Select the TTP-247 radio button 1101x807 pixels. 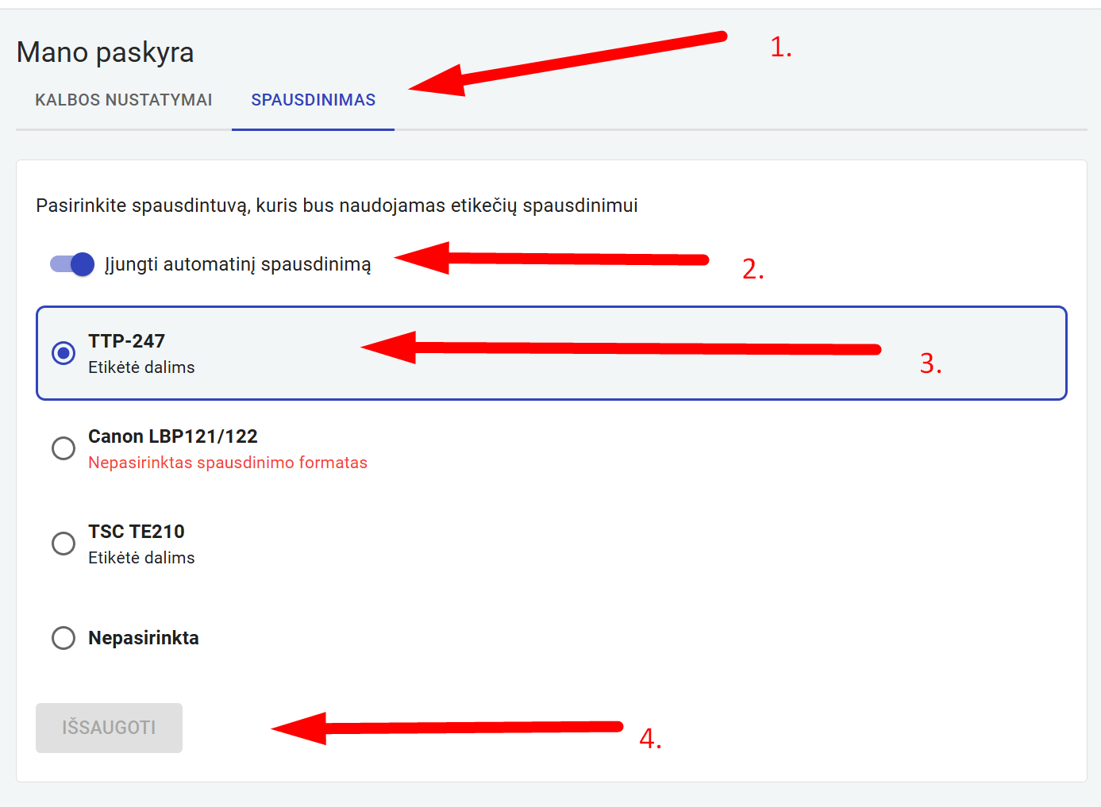64,353
